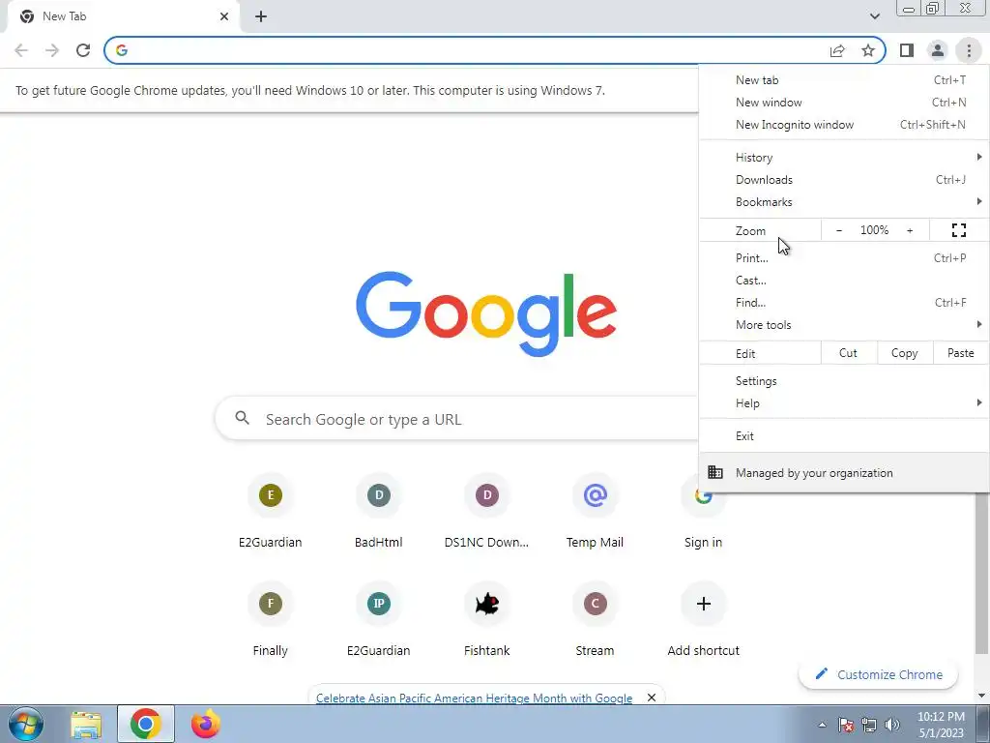Close the New Tab tab
Image resolution: width=990 pixels, height=743 pixels.
click(x=224, y=16)
